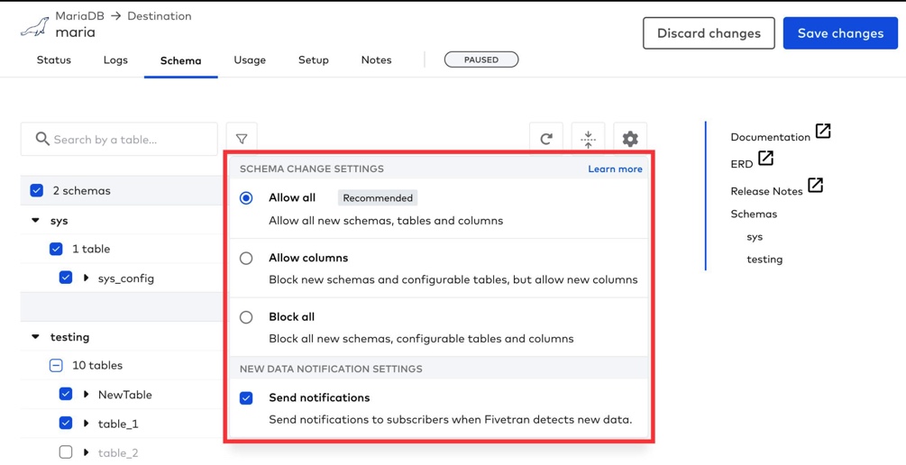Uncheck the 1 table checkbox
Screen dimensions: 906x465
coord(56,249)
